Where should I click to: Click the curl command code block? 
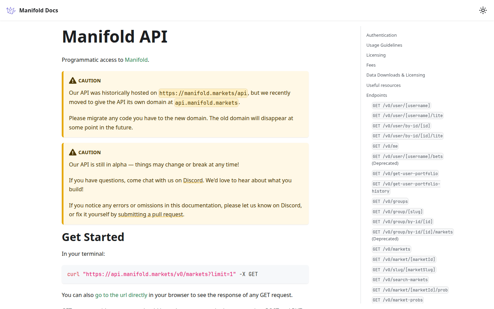185,274
